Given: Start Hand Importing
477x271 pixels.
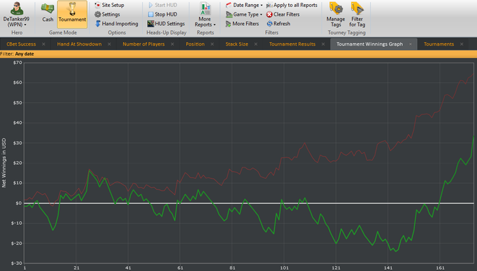Looking at the screenshot, I should click(x=117, y=24).
